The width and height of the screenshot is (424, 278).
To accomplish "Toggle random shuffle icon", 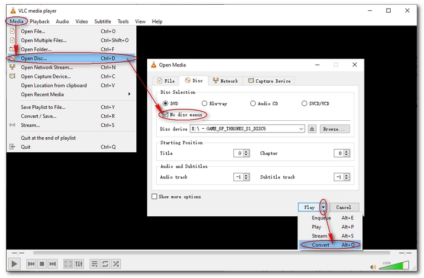I will (x=116, y=263).
